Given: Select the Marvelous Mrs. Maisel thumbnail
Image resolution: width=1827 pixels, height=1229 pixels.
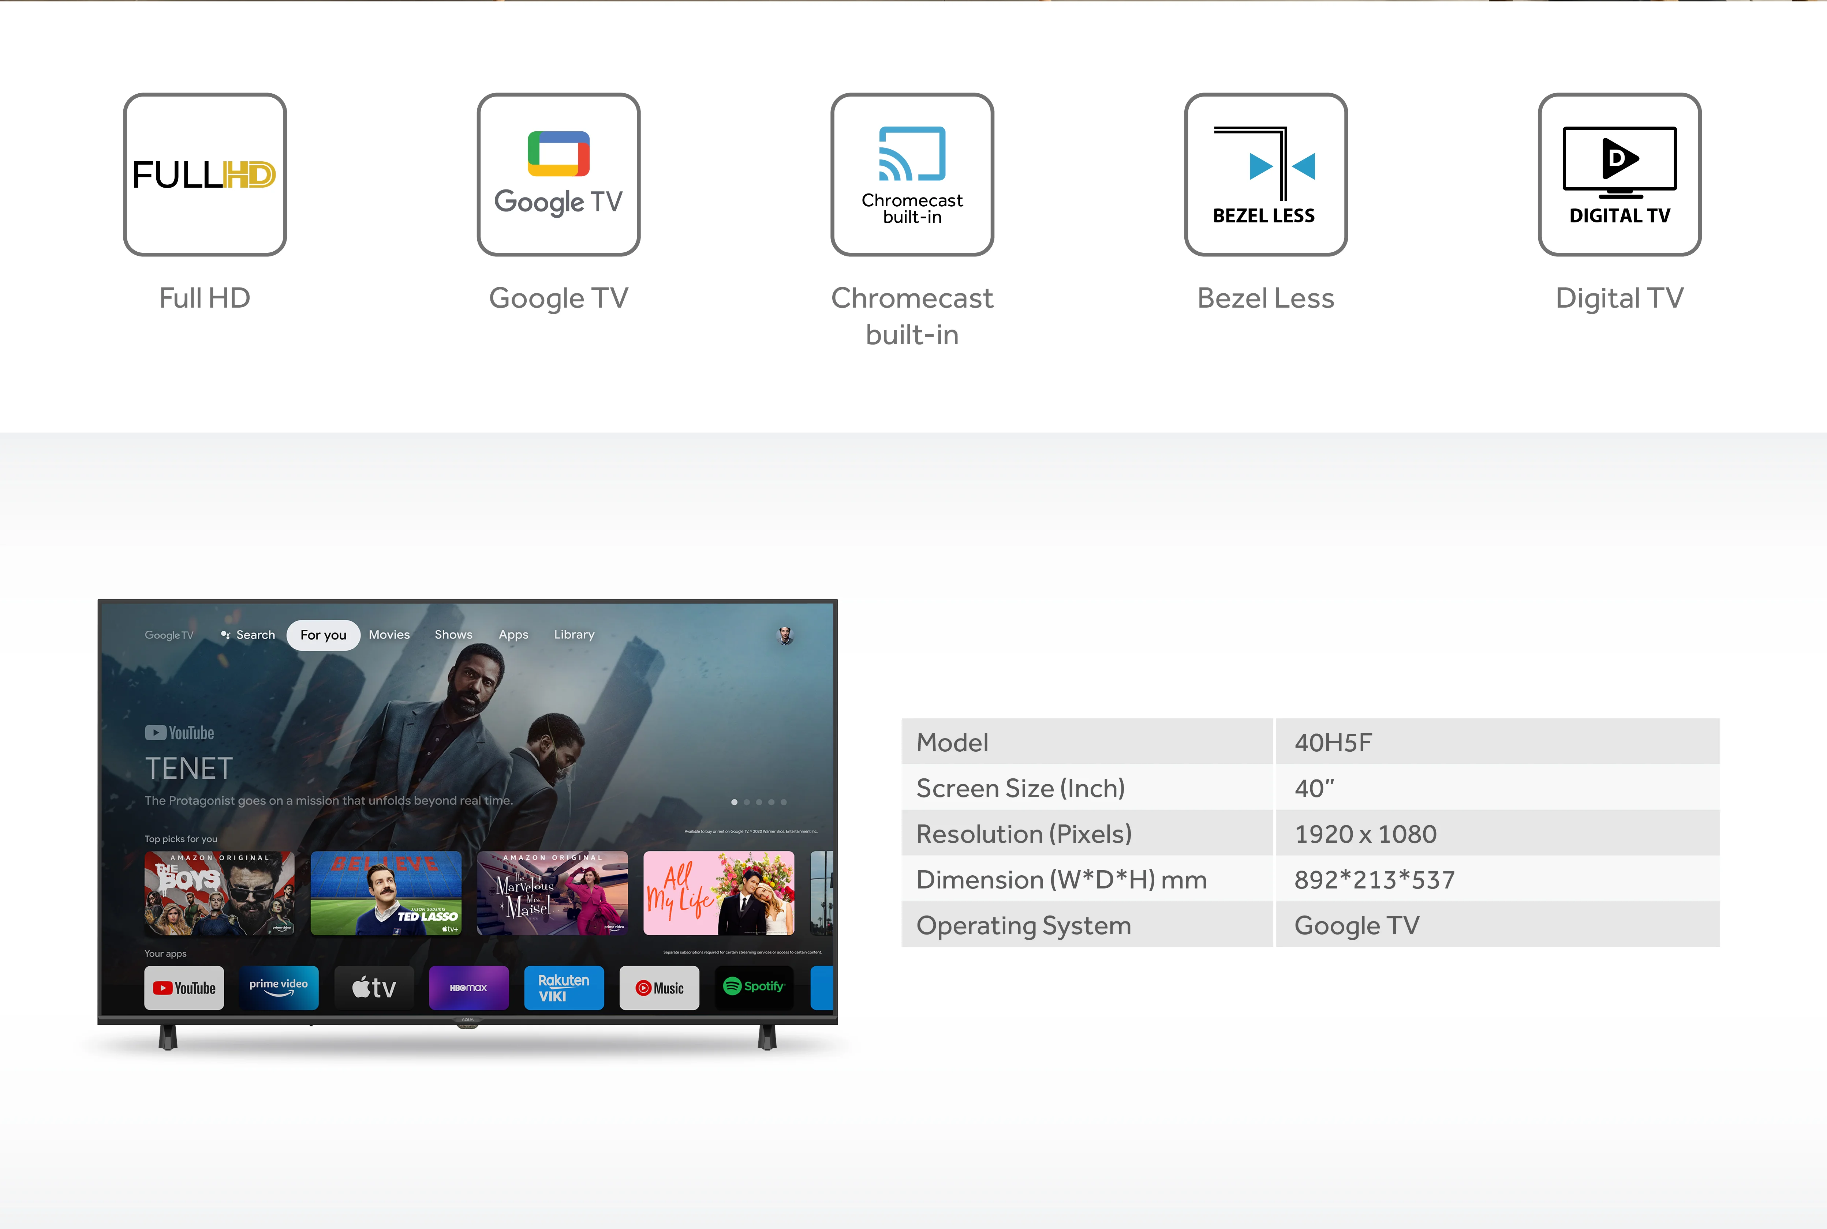Looking at the screenshot, I should 552,894.
